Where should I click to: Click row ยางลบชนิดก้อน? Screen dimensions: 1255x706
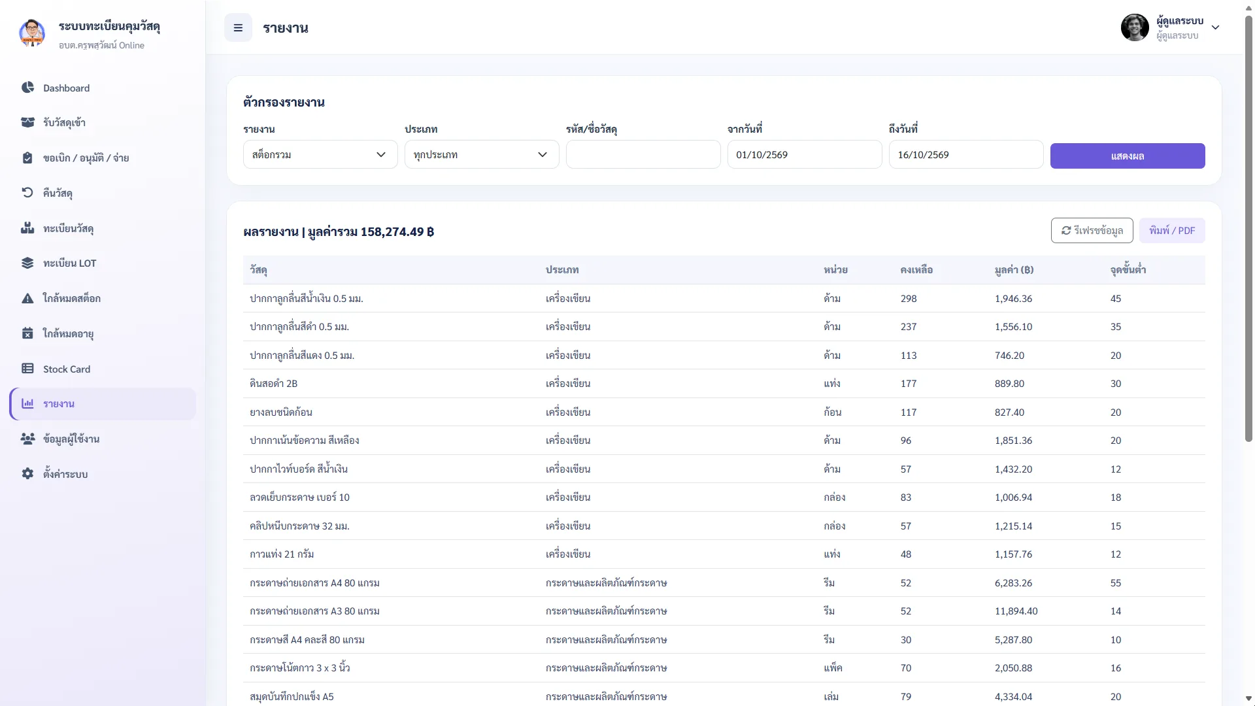click(724, 412)
